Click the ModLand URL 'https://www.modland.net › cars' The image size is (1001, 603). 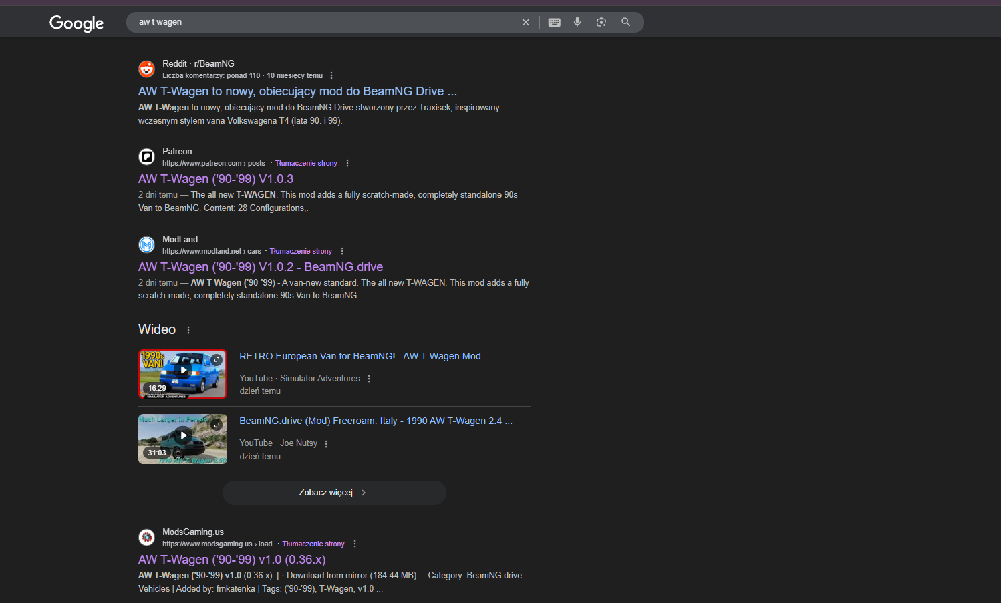click(212, 251)
